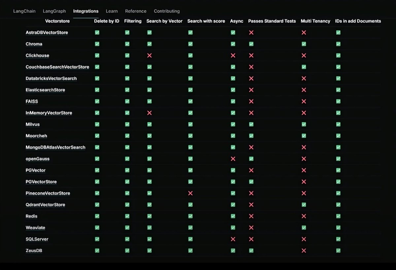Screen dimensions: 396x270
Task: Click the green check under Search by Vector for AstraDBVectorStore
Action: coord(149,32)
